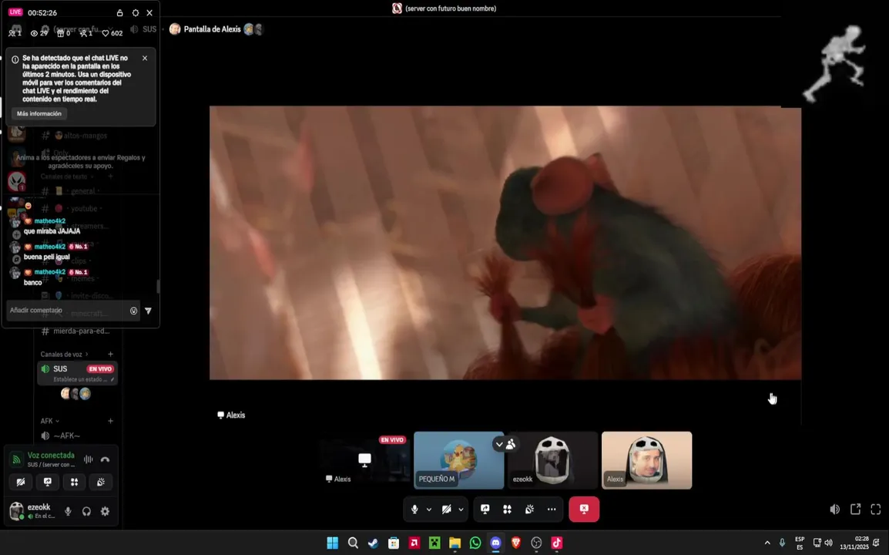Screen dimensions: 889x555
Task: Select Alexis EN VIVO stream tile
Action: (364, 460)
